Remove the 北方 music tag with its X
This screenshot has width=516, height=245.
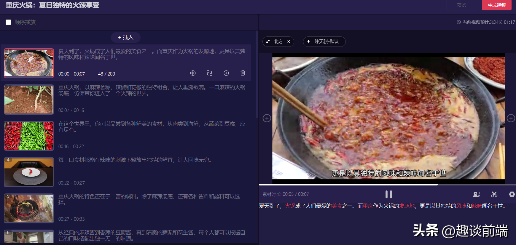point(289,41)
